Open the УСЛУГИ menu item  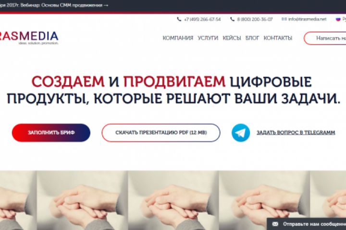[208, 38]
